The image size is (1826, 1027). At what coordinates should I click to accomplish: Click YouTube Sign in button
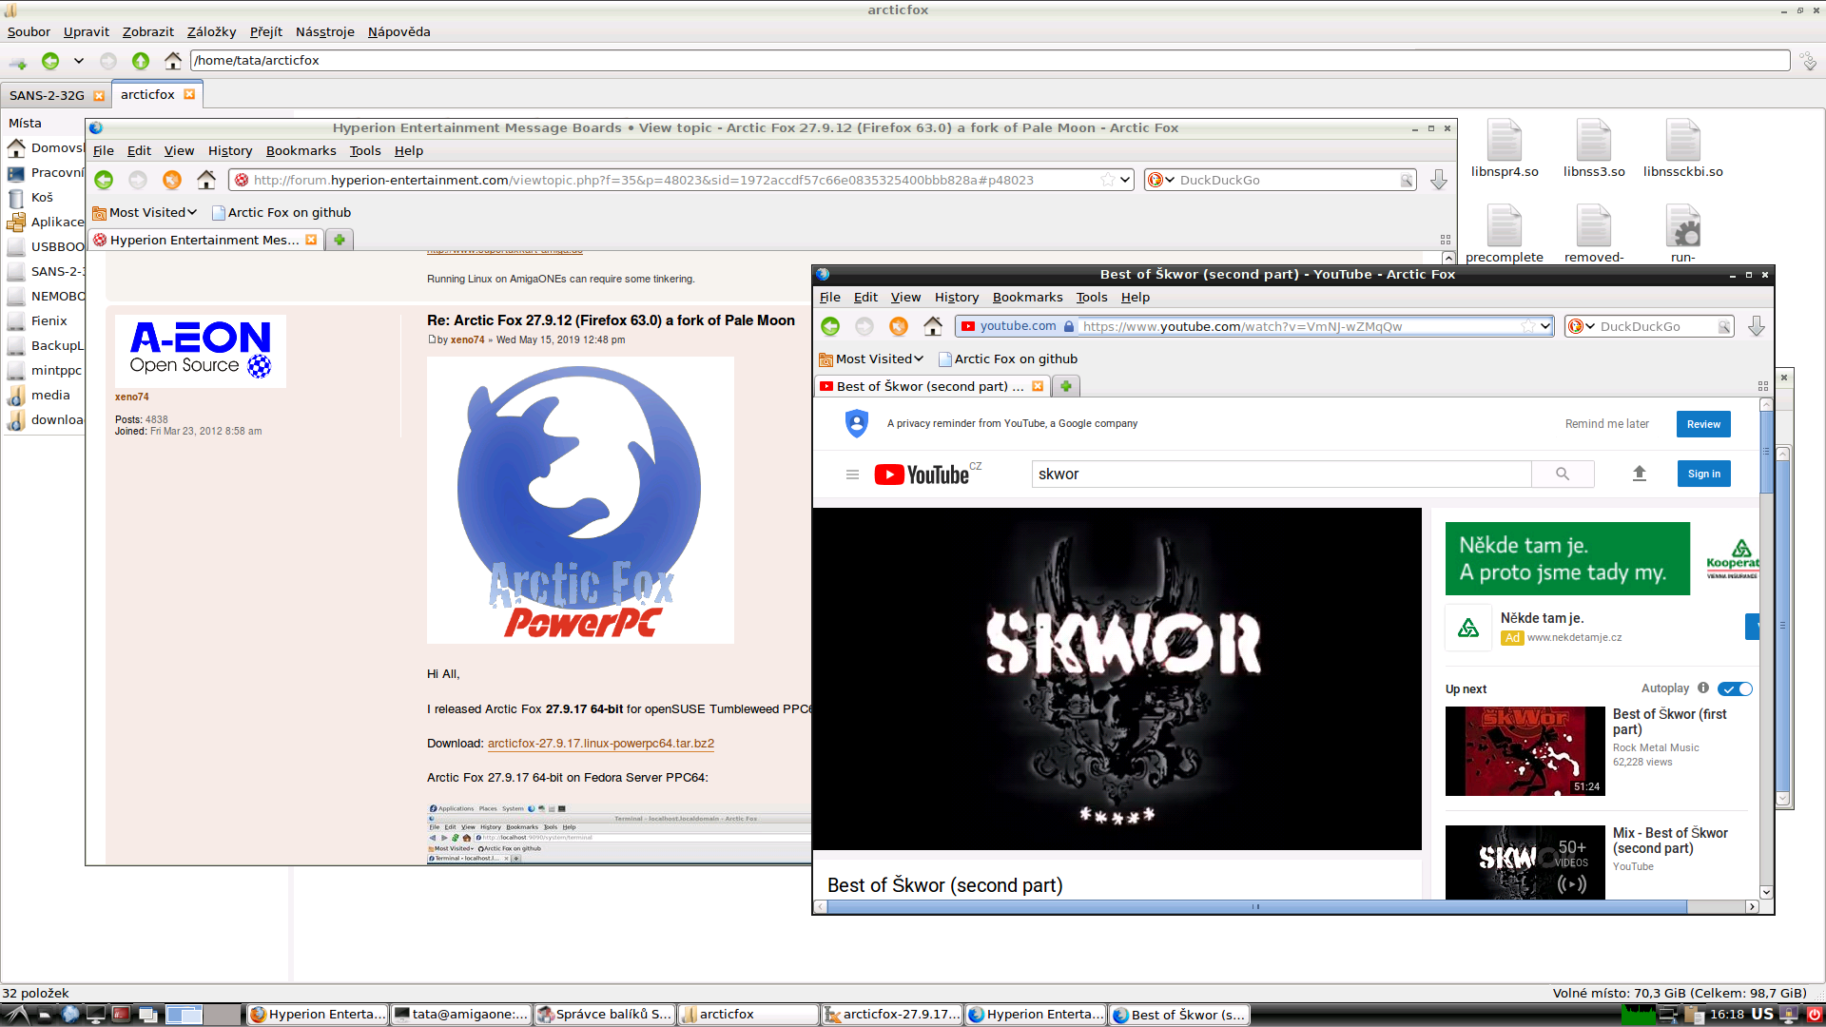tap(1703, 474)
